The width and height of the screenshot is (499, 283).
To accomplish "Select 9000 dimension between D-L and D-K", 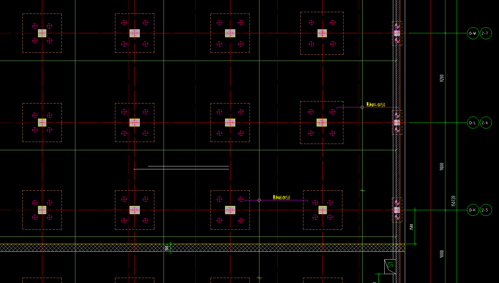I will (x=442, y=166).
